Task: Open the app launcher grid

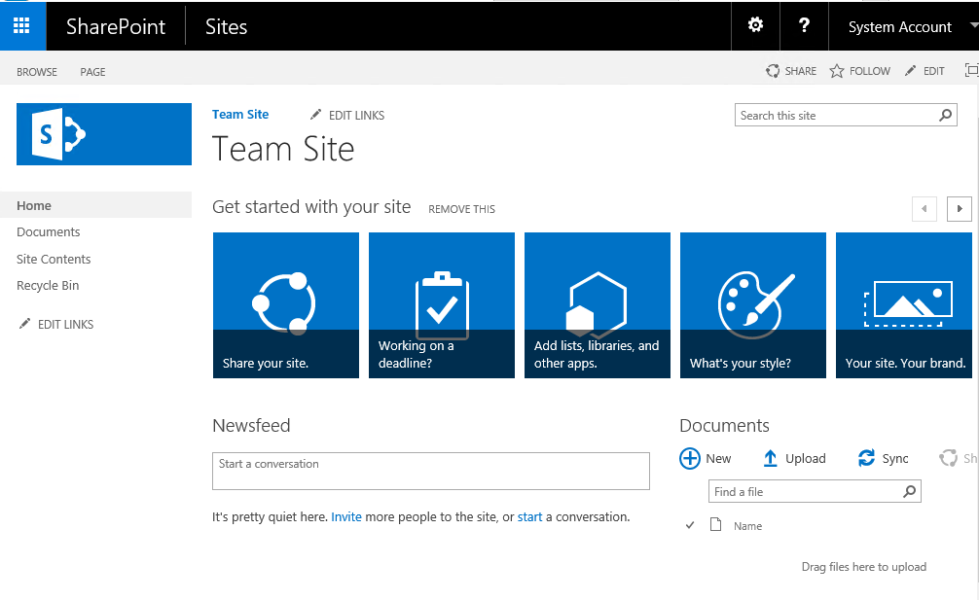Action: point(21,25)
